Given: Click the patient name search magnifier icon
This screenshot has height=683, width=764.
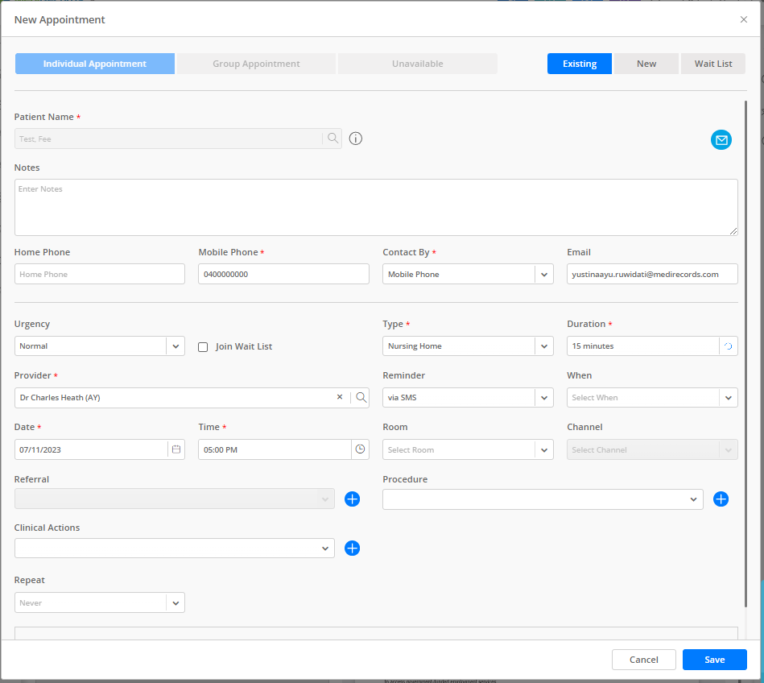Looking at the screenshot, I should tap(332, 139).
